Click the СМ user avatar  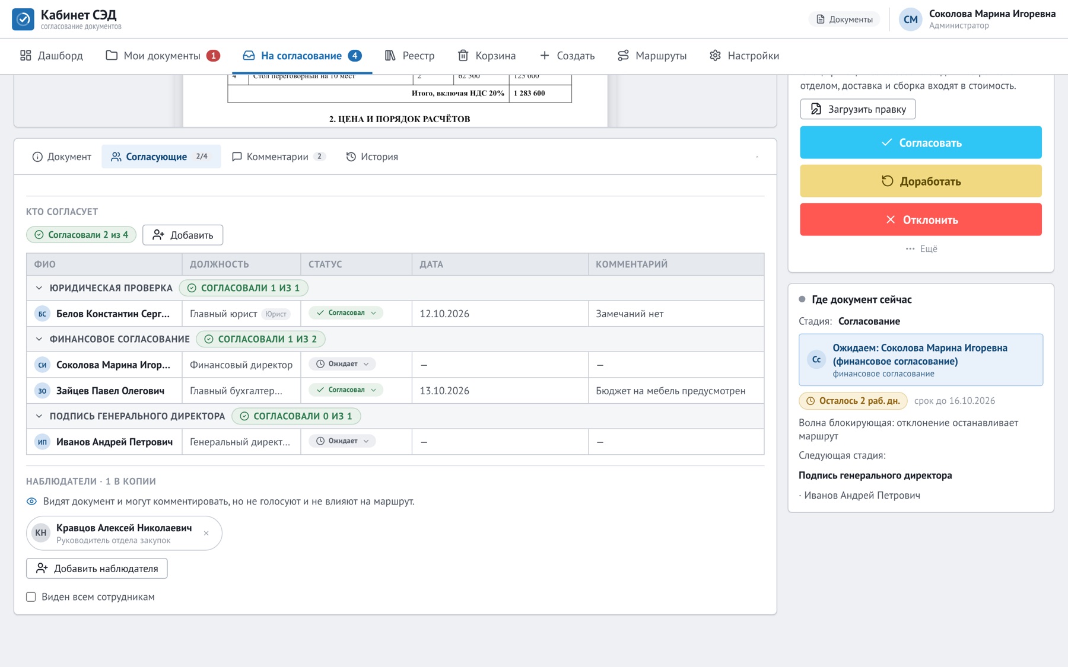[x=910, y=20]
